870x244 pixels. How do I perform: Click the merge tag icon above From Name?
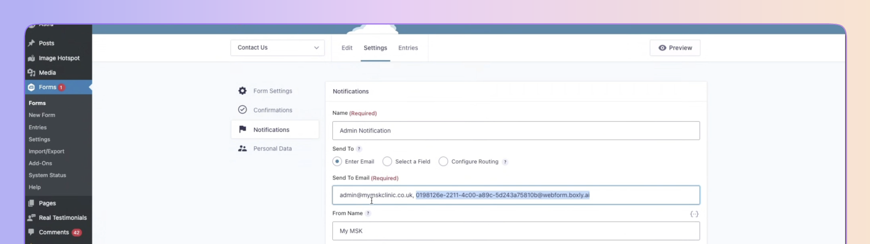pyautogui.click(x=694, y=214)
